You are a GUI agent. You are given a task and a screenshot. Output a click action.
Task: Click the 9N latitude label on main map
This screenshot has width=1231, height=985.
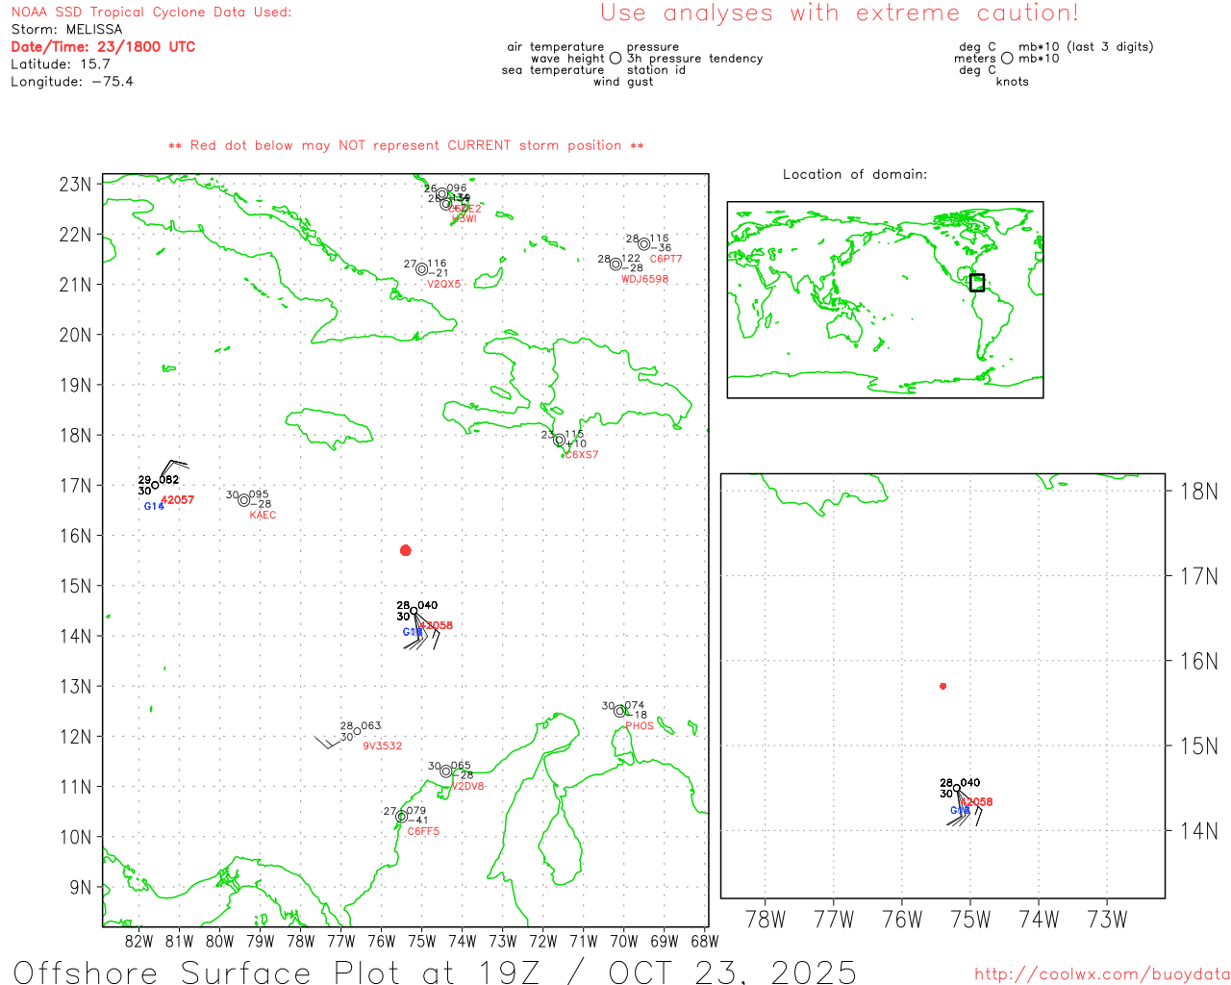click(81, 888)
